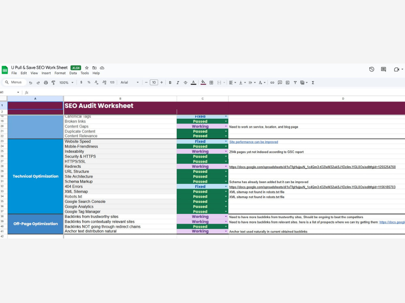Open Indexability status dropdown
The width and height of the screenshot is (405, 303).
(226, 151)
